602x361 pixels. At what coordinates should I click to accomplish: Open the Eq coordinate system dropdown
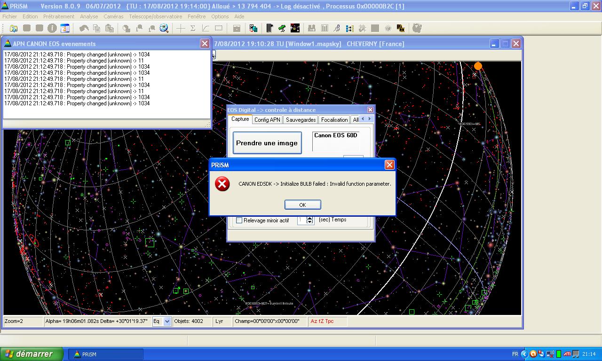click(x=166, y=322)
